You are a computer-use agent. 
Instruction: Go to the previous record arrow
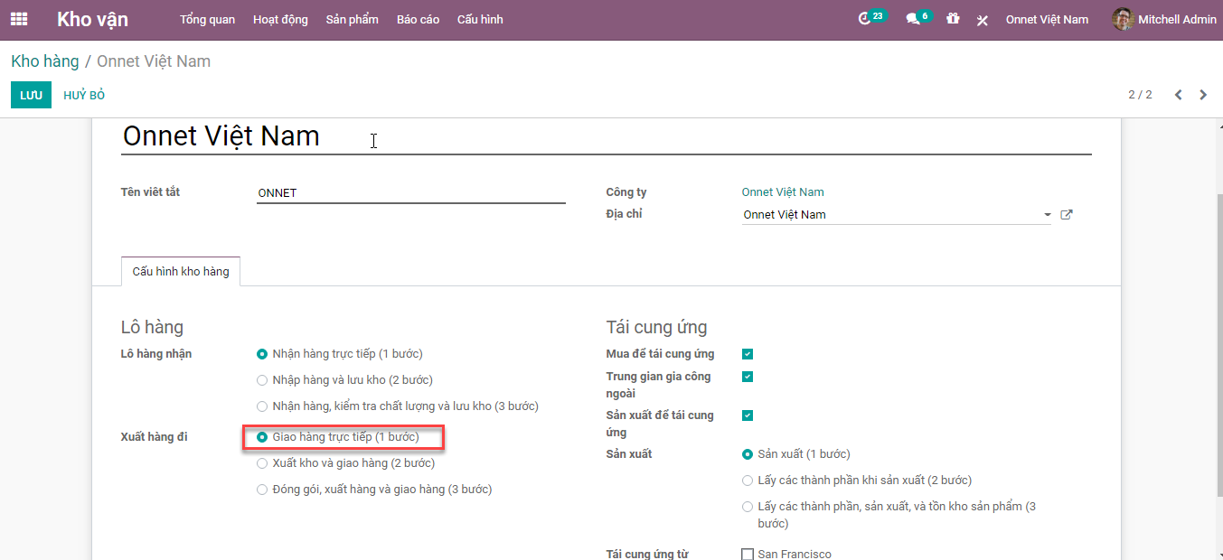(x=1178, y=95)
